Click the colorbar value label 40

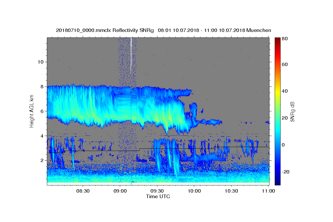point(285,91)
